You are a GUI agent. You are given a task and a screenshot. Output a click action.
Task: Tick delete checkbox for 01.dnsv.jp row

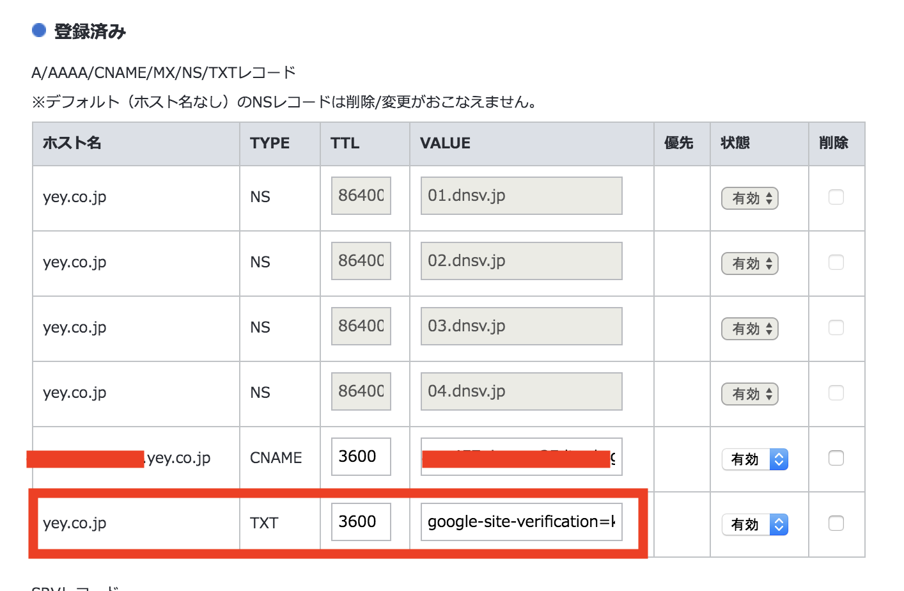point(836,197)
